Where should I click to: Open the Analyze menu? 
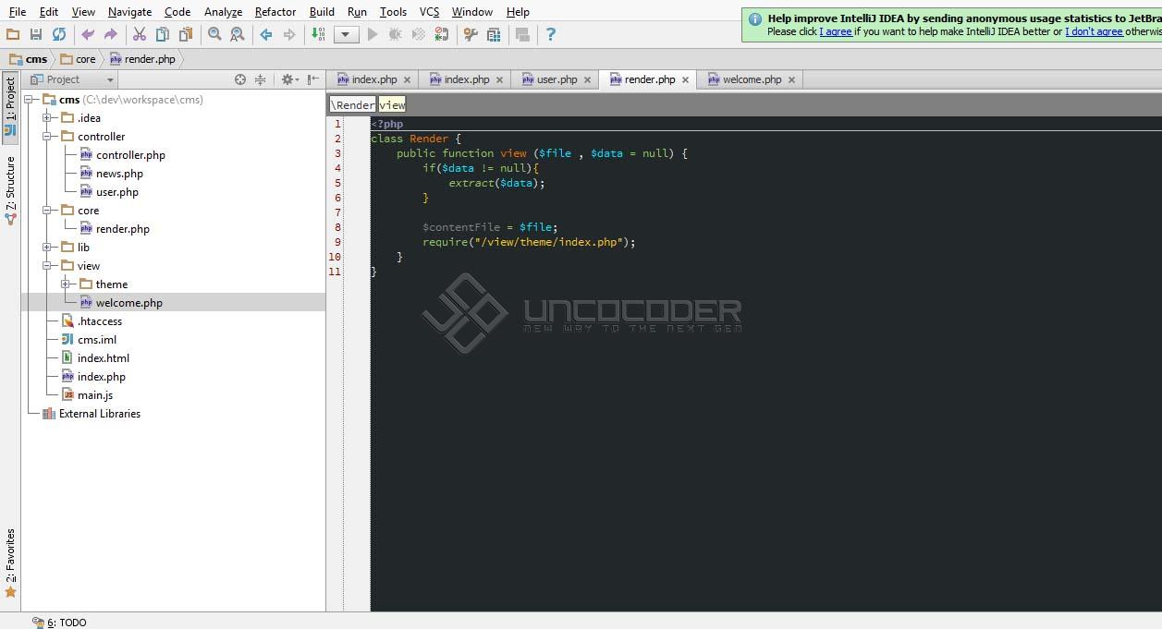[223, 12]
